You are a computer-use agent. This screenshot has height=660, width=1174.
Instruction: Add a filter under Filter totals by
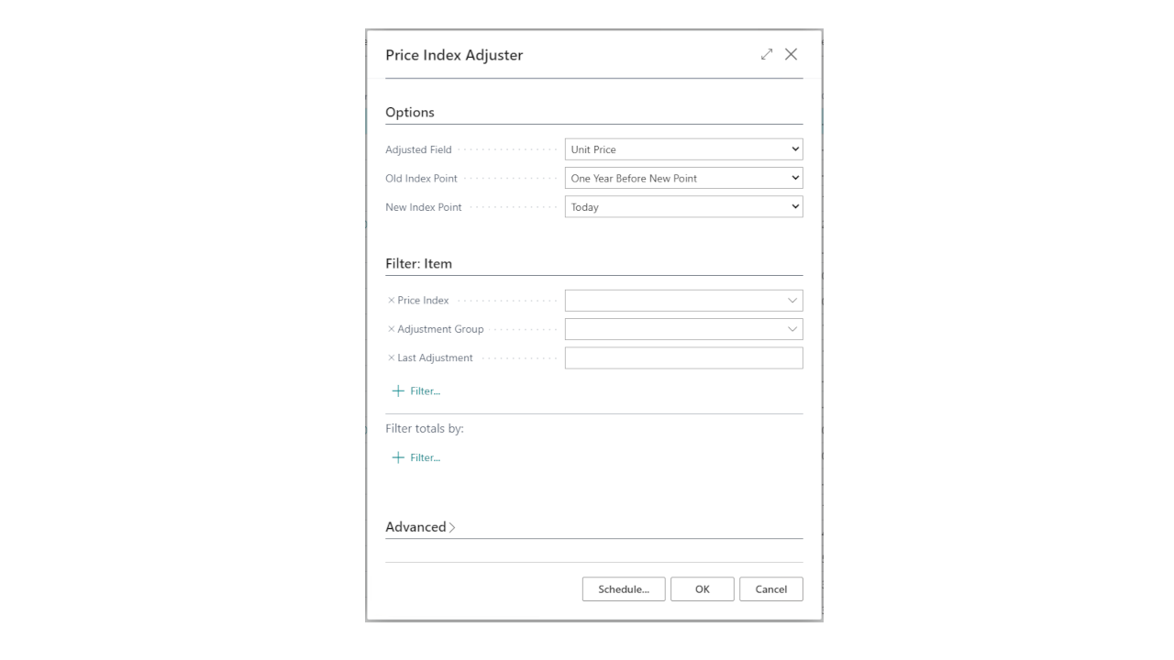[x=416, y=457]
